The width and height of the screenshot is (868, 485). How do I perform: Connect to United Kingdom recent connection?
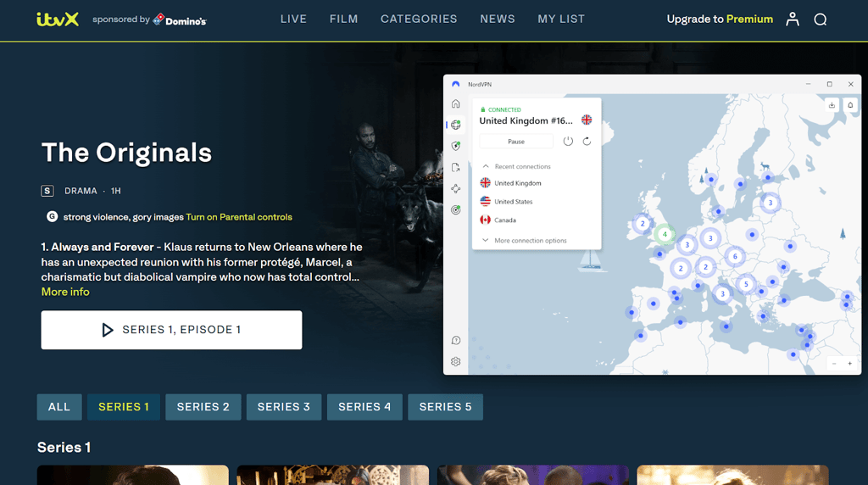point(510,183)
